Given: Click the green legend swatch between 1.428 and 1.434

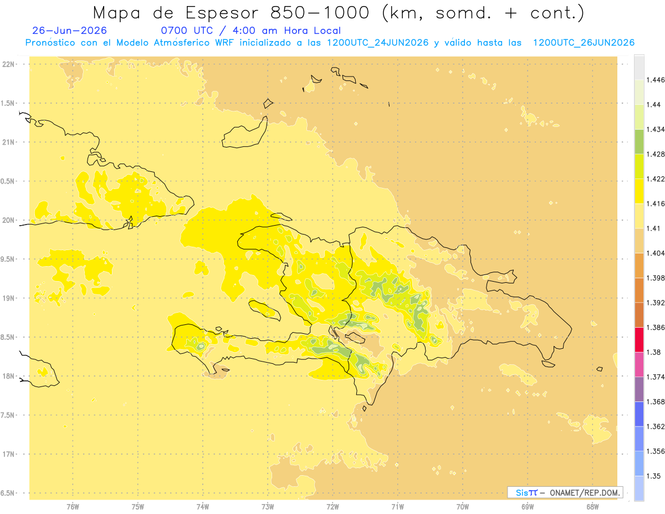Looking at the screenshot, I should coord(639,141).
